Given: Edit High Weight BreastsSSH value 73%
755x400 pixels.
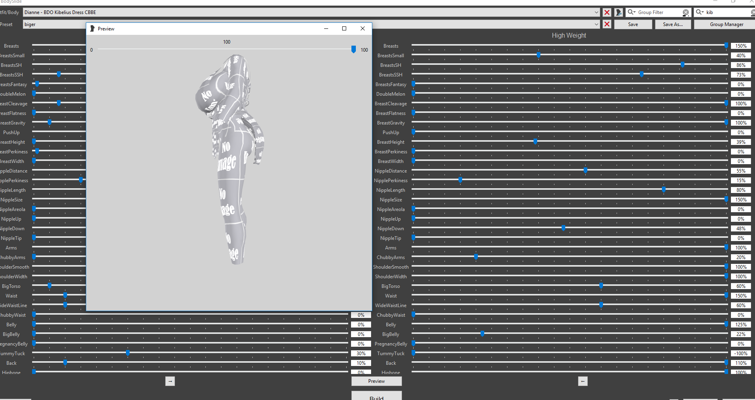Looking at the screenshot, I should 741,75.
